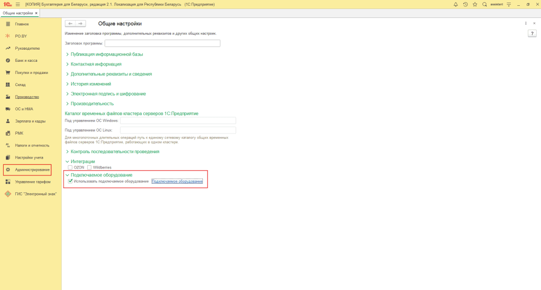Click the search magnifier icon in title bar
541x290 pixels.
(x=484, y=4)
